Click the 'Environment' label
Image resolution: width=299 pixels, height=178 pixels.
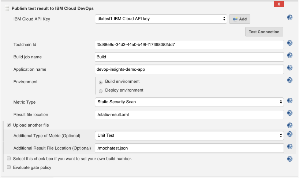pos(25,82)
